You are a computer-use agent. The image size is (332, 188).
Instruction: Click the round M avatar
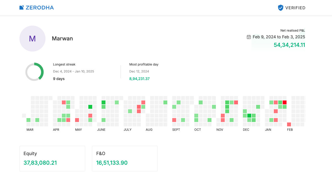(32, 39)
